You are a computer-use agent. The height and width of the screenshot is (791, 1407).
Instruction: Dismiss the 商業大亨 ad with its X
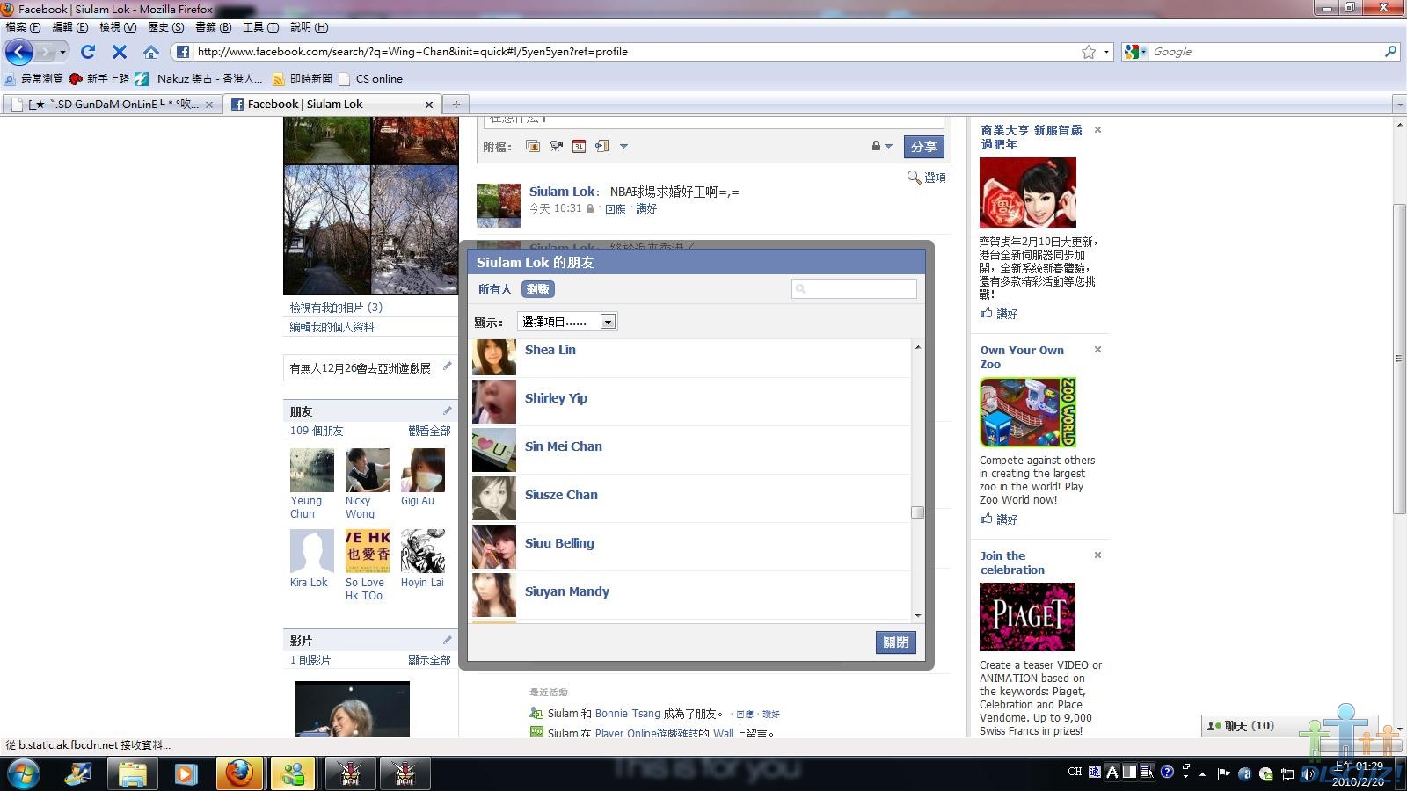pos(1097,130)
